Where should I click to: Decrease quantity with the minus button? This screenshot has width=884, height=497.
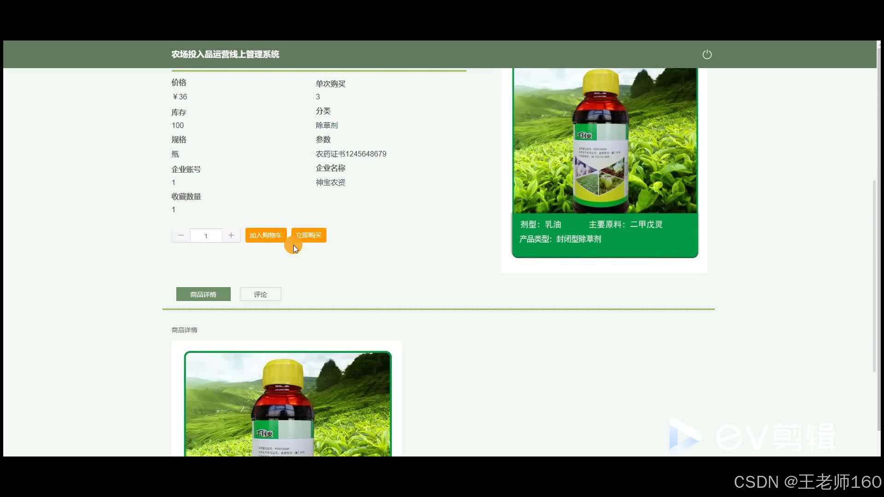point(181,235)
